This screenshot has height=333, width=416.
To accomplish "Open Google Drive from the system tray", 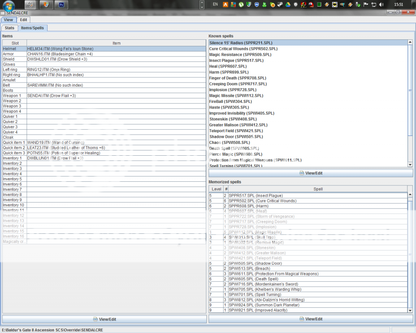I will (287, 5).
